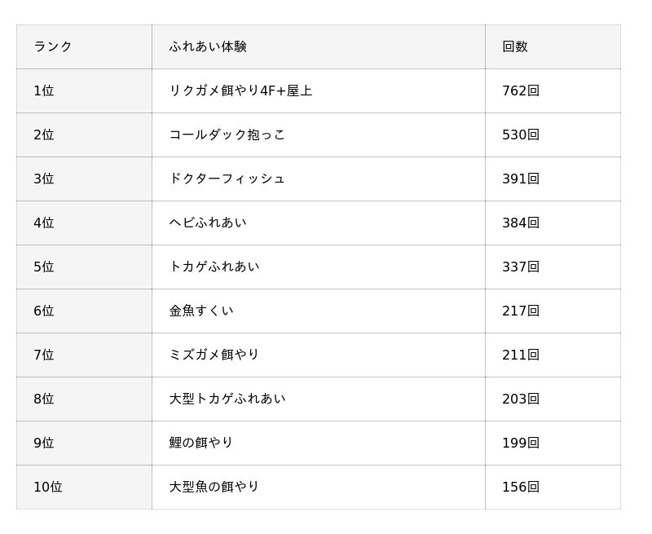Viewport: 652px width, 534px height.
Task: Select the 5位 rank cell
Action: (x=44, y=267)
